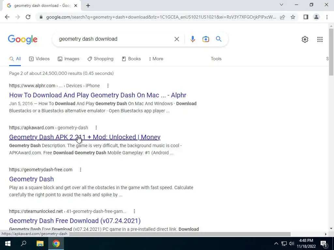
Task: Click the Chrome taskbar icon
Action: (x=56, y=243)
